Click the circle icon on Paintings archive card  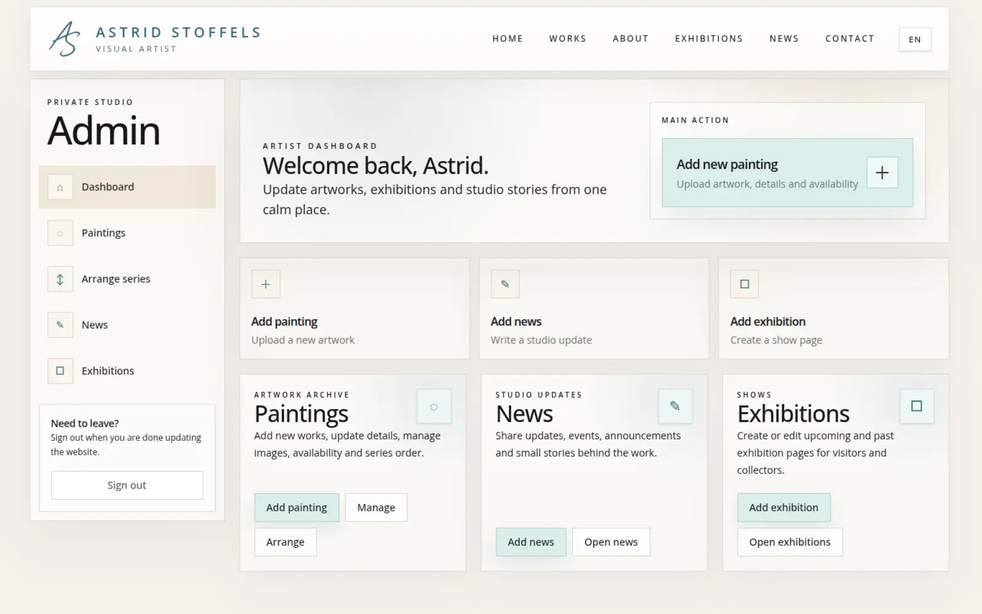point(434,406)
